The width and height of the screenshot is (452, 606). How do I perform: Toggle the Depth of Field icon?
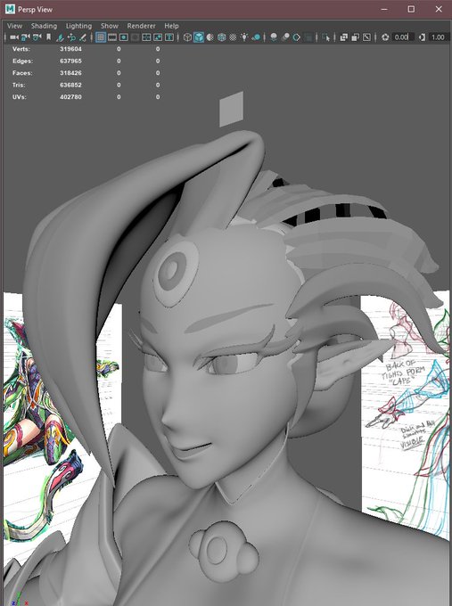[308, 37]
